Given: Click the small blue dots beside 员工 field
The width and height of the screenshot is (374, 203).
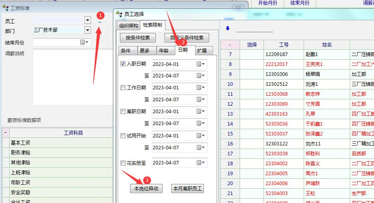Looking at the screenshot, I should (100, 22).
